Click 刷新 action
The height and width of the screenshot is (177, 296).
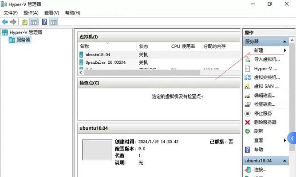point(258,131)
